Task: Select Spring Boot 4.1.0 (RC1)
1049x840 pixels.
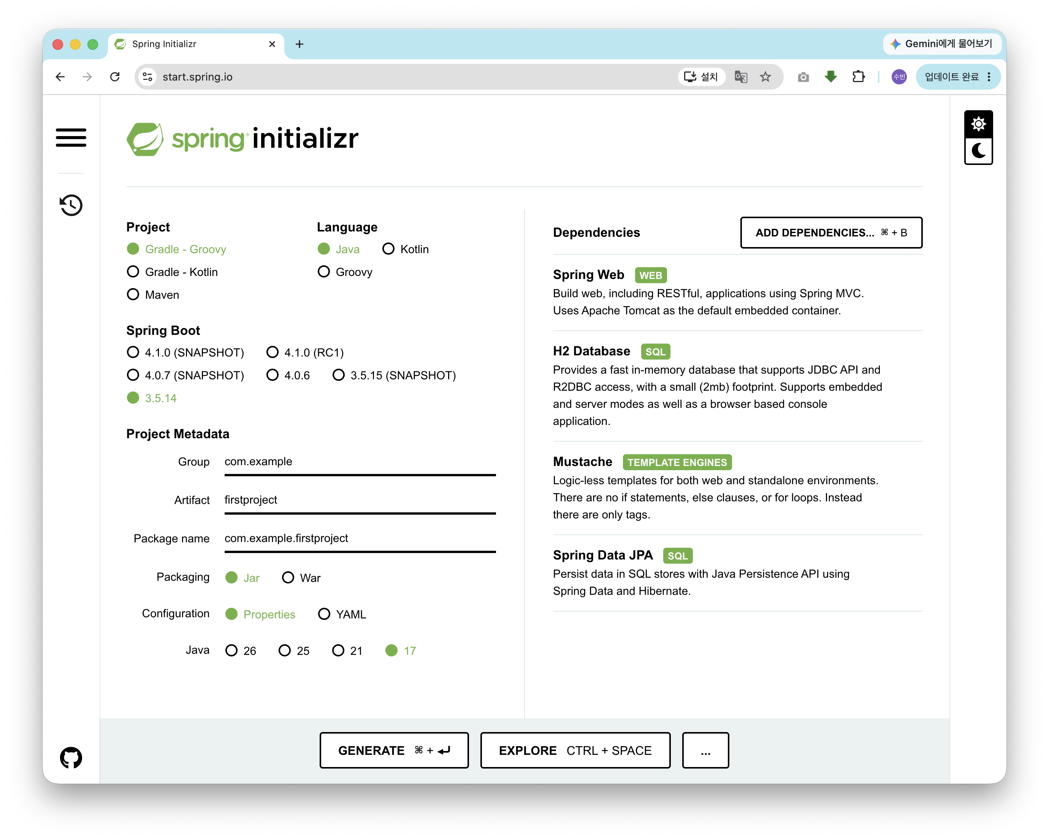Action: [305, 352]
